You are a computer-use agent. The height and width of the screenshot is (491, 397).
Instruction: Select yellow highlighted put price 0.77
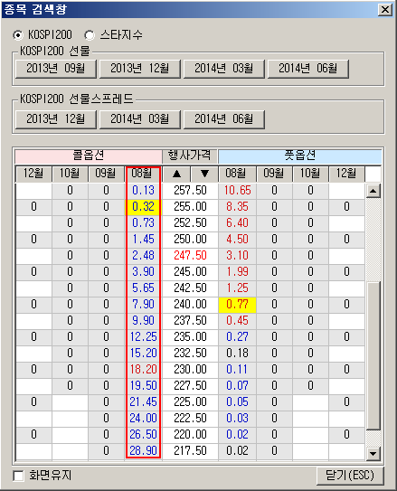coord(237,305)
